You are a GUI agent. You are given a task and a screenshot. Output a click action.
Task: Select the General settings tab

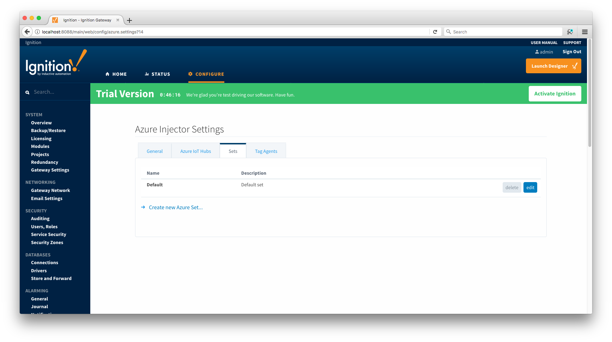click(x=154, y=151)
